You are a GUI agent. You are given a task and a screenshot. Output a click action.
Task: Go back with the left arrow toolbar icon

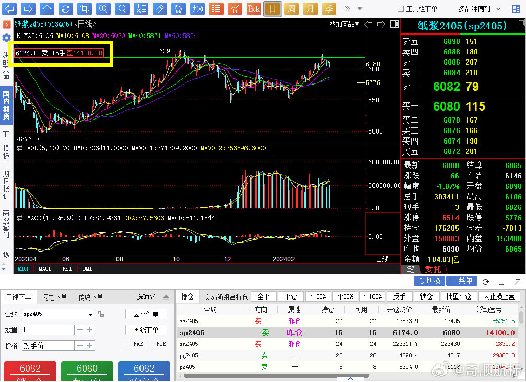click(x=9, y=9)
